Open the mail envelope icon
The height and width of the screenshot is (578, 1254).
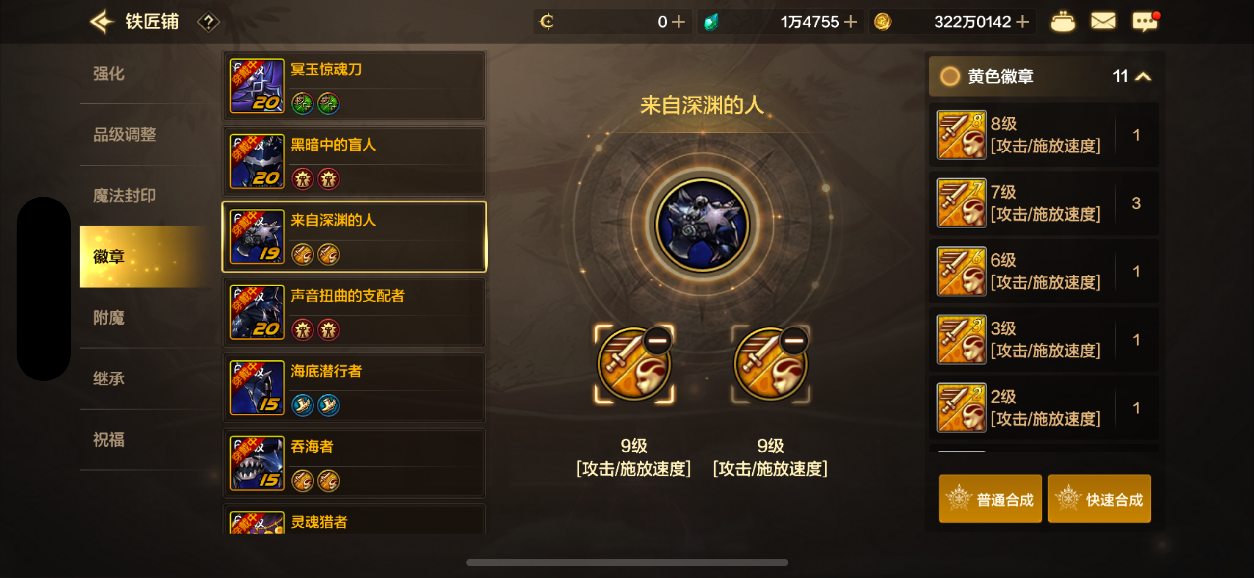coord(1103,21)
